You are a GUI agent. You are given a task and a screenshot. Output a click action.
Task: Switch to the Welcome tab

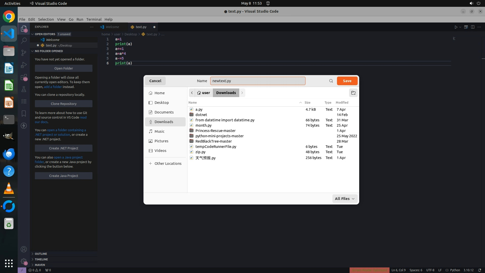[112, 27]
